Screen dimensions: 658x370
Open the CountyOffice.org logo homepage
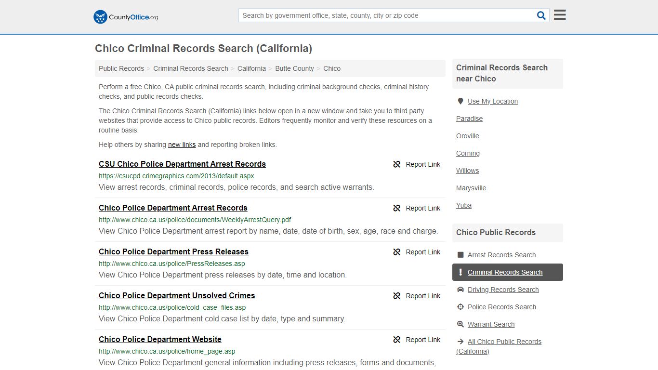126,17
